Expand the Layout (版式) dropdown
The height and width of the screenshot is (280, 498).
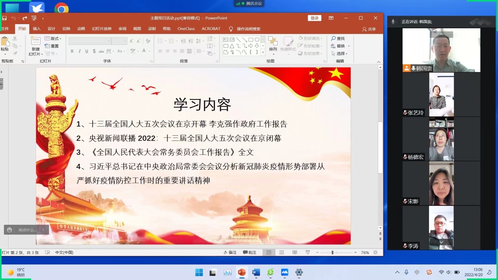pyautogui.click(x=53, y=39)
